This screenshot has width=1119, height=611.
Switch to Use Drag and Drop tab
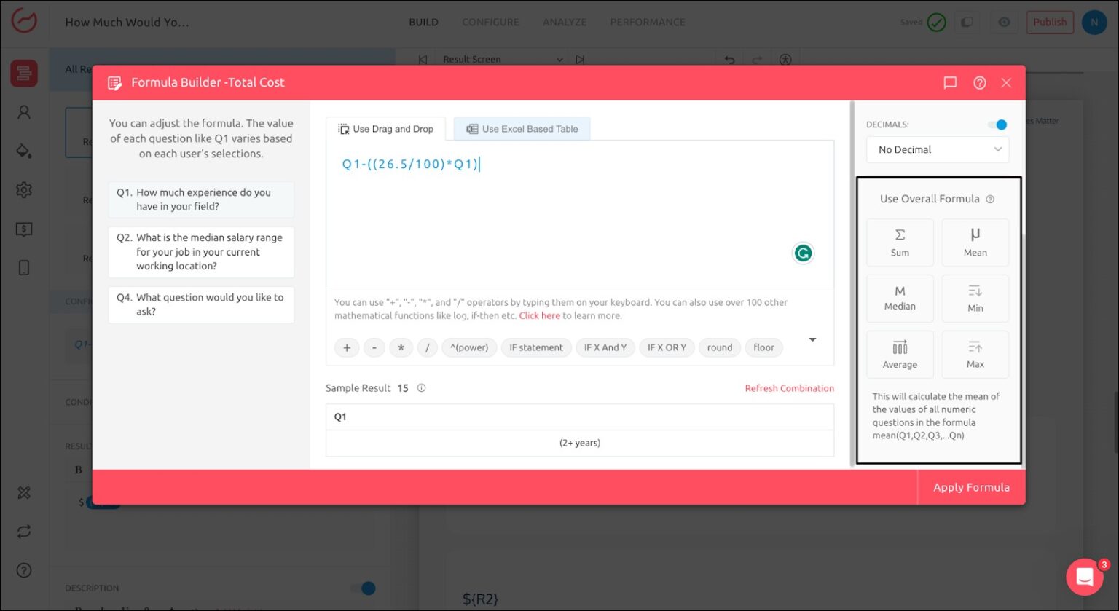385,129
